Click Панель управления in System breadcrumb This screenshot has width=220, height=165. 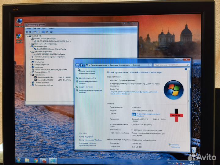click(x=99, y=65)
